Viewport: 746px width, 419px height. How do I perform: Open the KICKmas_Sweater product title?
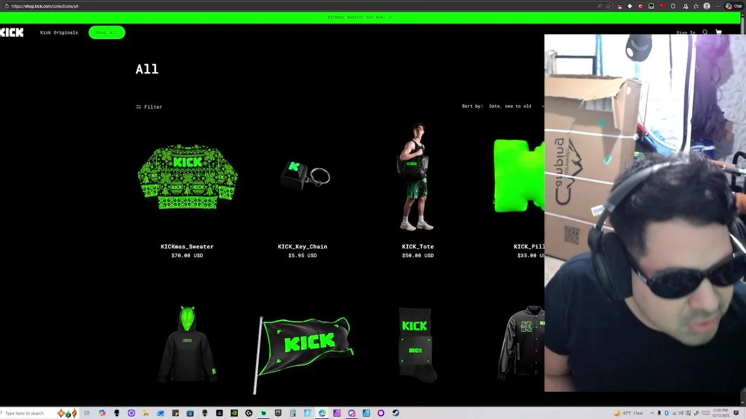click(x=187, y=247)
